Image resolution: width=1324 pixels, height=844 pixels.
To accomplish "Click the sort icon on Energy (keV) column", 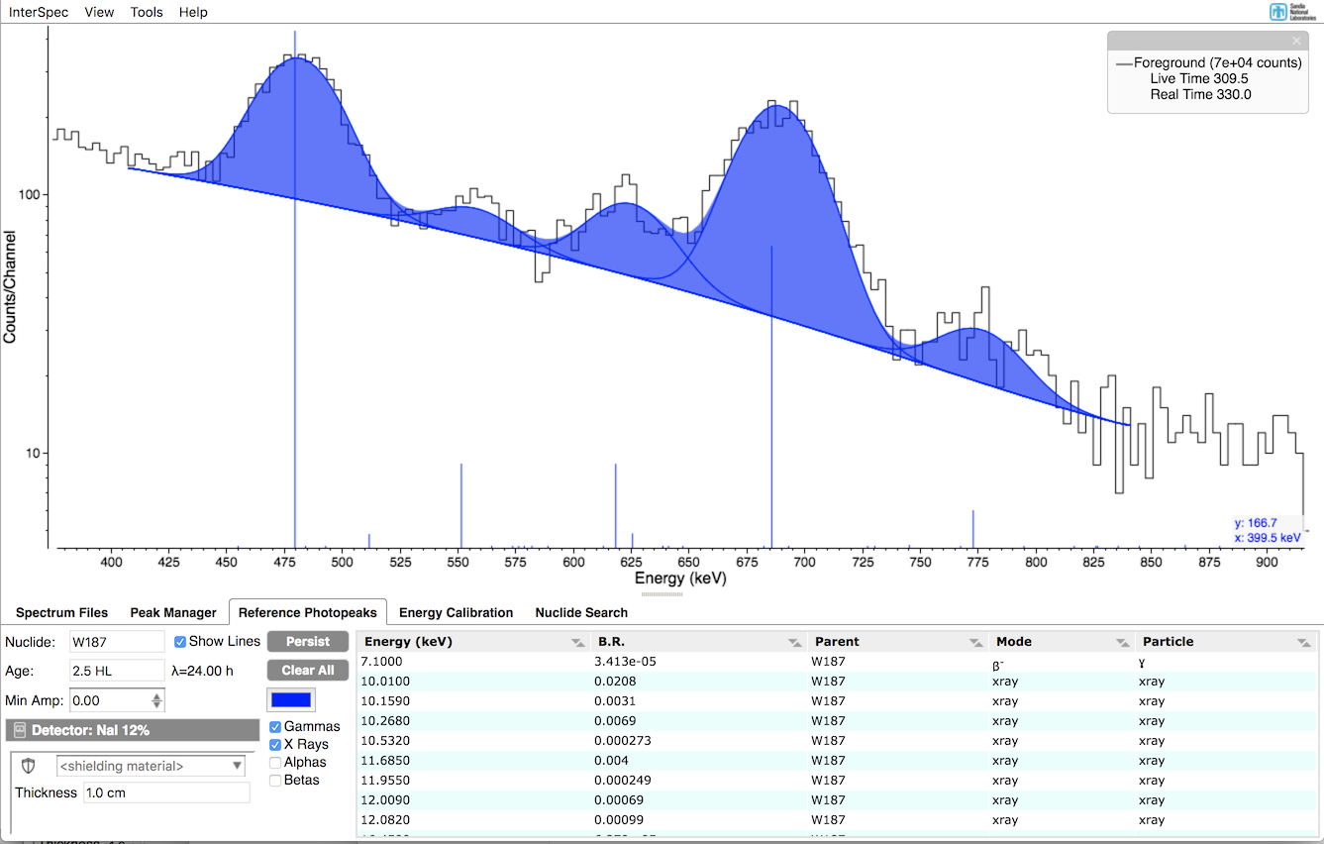I will pos(578,642).
